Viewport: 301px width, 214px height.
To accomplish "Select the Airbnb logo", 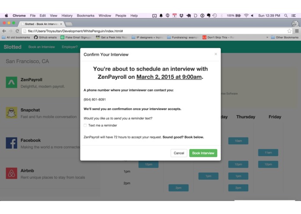I will point(12,173).
